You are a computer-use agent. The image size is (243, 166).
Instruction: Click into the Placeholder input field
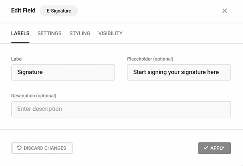(x=179, y=72)
